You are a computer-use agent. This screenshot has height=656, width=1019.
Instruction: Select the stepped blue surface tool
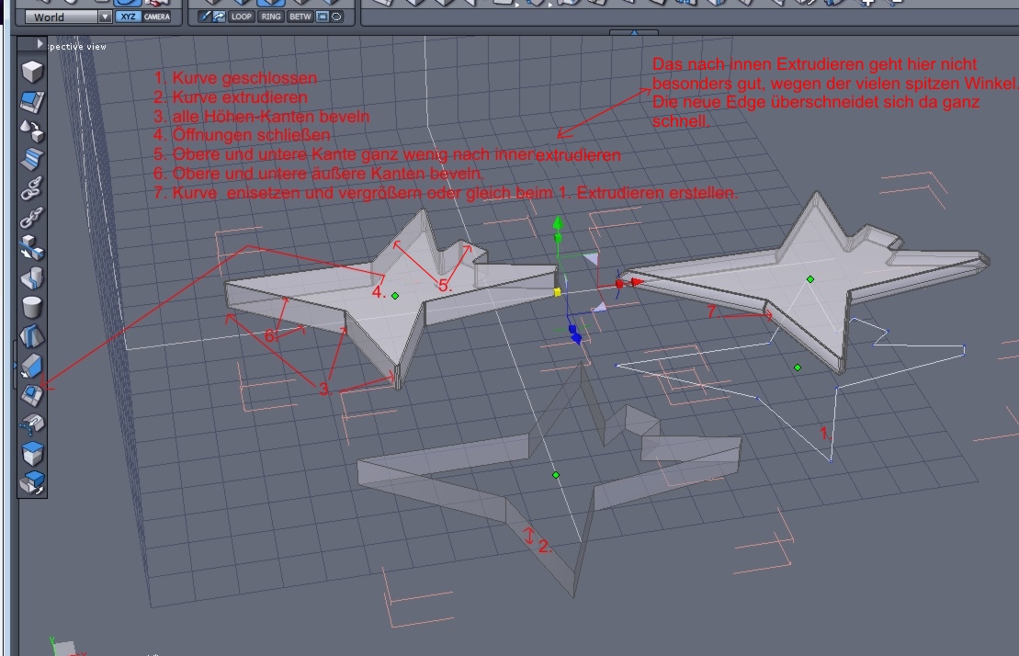tap(32, 159)
